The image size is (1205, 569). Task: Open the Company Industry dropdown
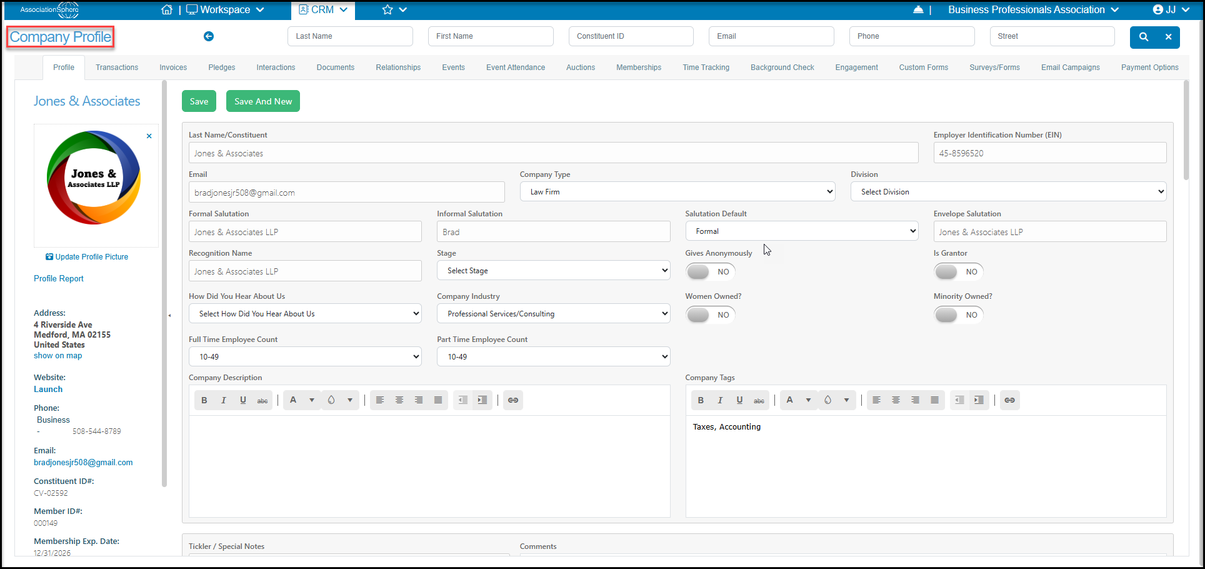pos(554,314)
